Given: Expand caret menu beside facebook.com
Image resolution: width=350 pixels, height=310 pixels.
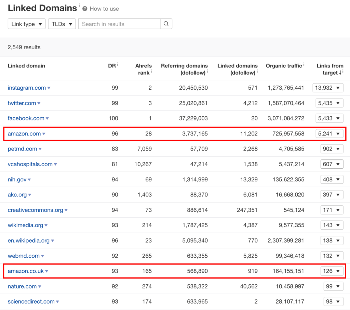Looking at the screenshot, I should pyautogui.click(x=47, y=118).
